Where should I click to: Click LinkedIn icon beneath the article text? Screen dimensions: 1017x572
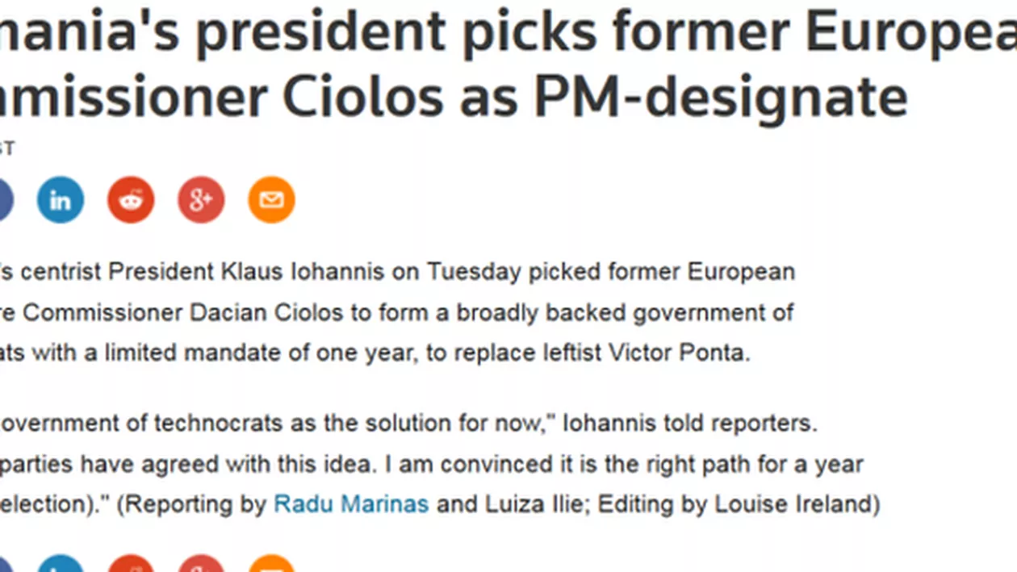pos(61,566)
